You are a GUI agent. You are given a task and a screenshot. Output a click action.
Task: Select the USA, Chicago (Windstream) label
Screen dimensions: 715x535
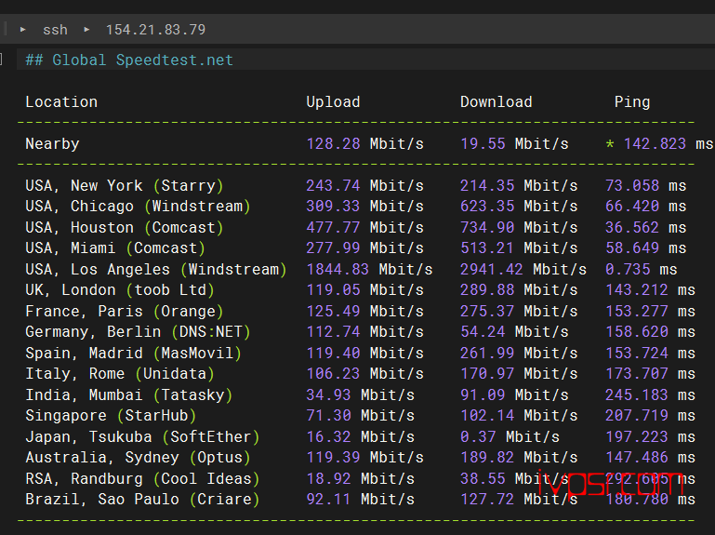(x=139, y=207)
